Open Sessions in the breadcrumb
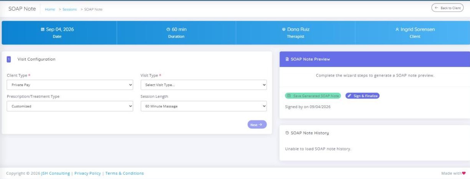Screen dimensions: 470x179 70,9
